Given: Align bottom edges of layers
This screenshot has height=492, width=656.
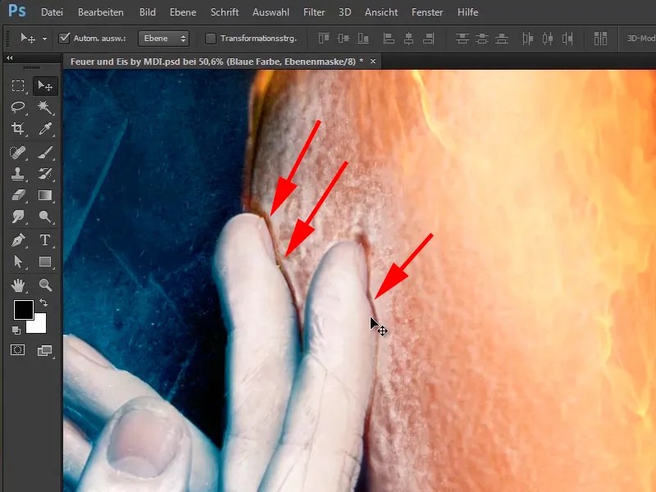Looking at the screenshot, I should click(363, 39).
